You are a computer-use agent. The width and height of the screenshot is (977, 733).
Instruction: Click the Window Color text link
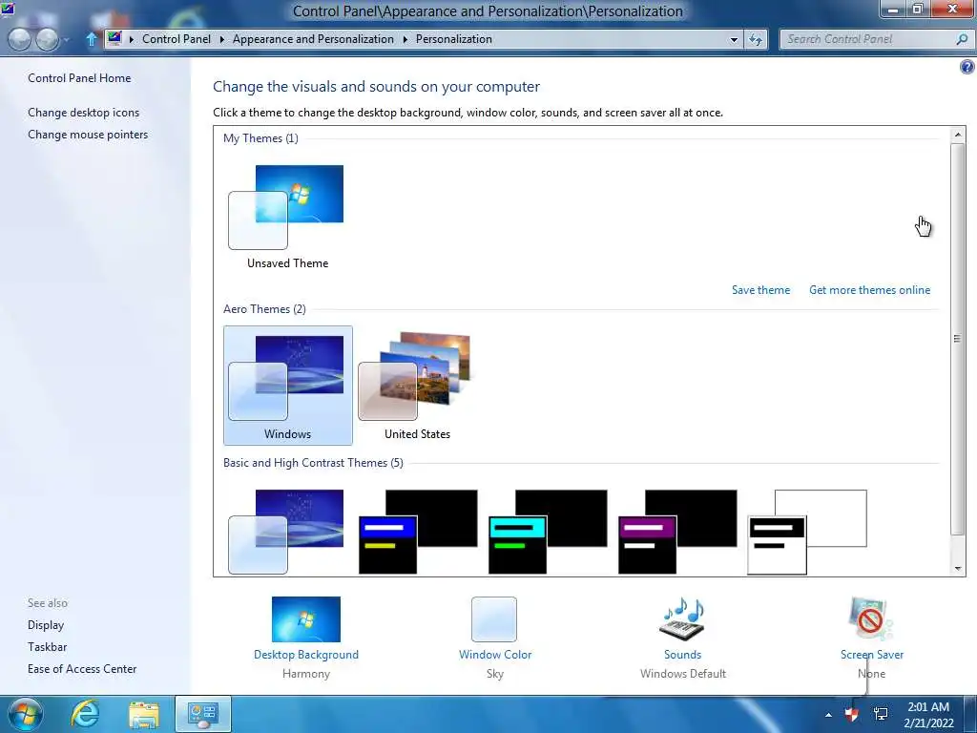495,655
